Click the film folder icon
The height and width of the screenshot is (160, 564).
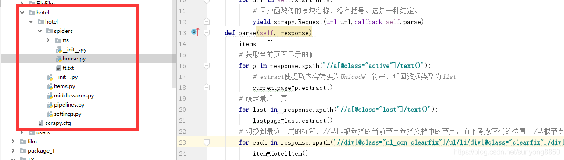23,142
